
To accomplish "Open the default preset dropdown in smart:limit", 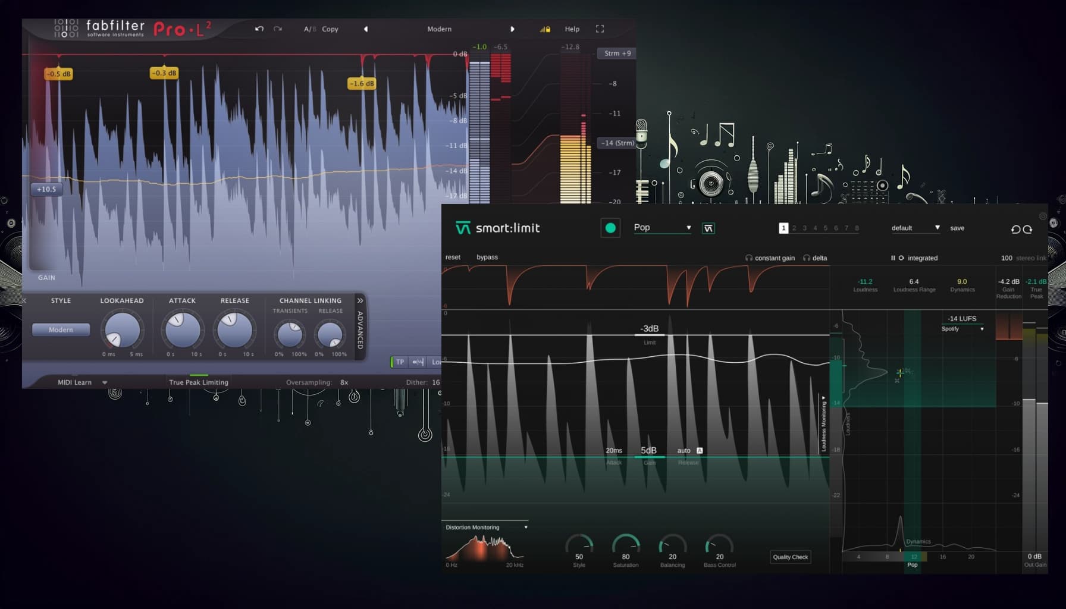I will pyautogui.click(x=915, y=228).
